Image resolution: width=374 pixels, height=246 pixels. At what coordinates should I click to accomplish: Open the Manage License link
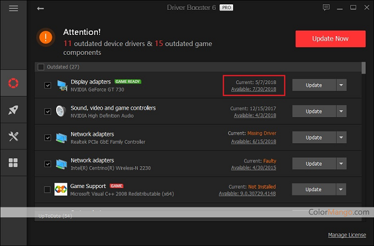(x=347, y=235)
